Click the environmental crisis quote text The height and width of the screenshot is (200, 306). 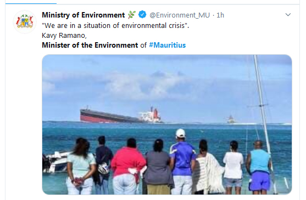point(115,26)
